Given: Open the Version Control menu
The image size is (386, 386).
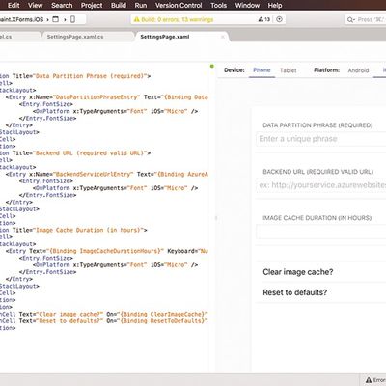Looking at the screenshot, I should tap(179, 5).
